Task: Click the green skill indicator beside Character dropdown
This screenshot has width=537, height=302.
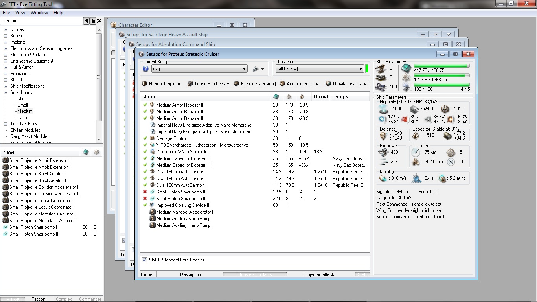Action: pyautogui.click(x=366, y=69)
